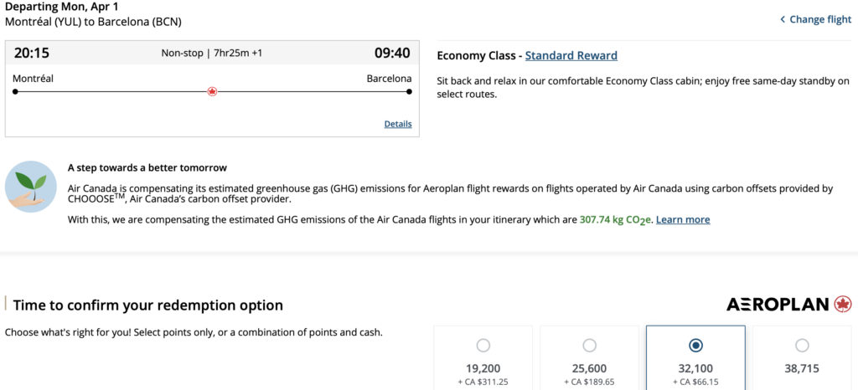The width and height of the screenshot is (858, 390).
Task: Open the flight Details link
Action: [x=398, y=124]
